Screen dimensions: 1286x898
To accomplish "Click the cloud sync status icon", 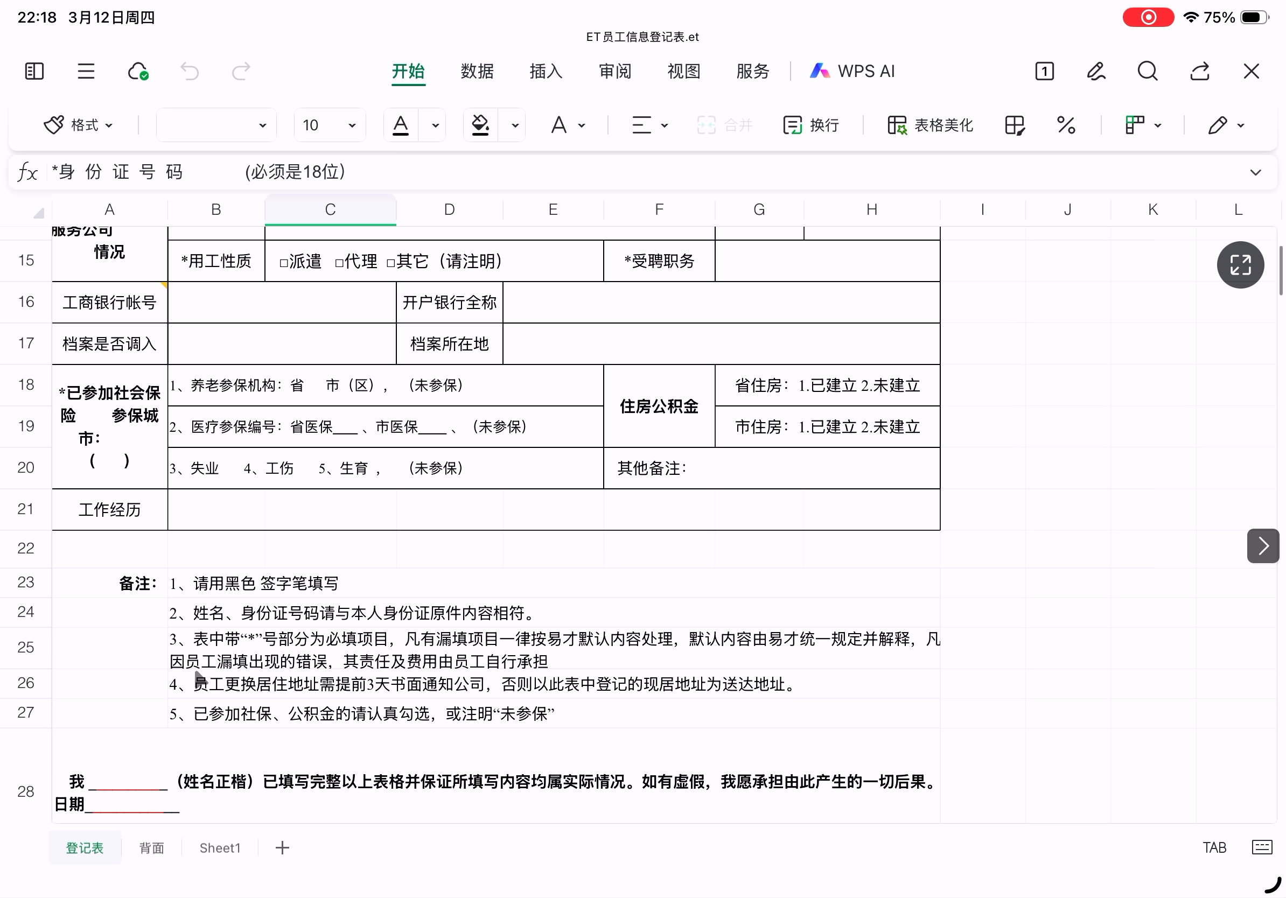I will click(x=138, y=71).
